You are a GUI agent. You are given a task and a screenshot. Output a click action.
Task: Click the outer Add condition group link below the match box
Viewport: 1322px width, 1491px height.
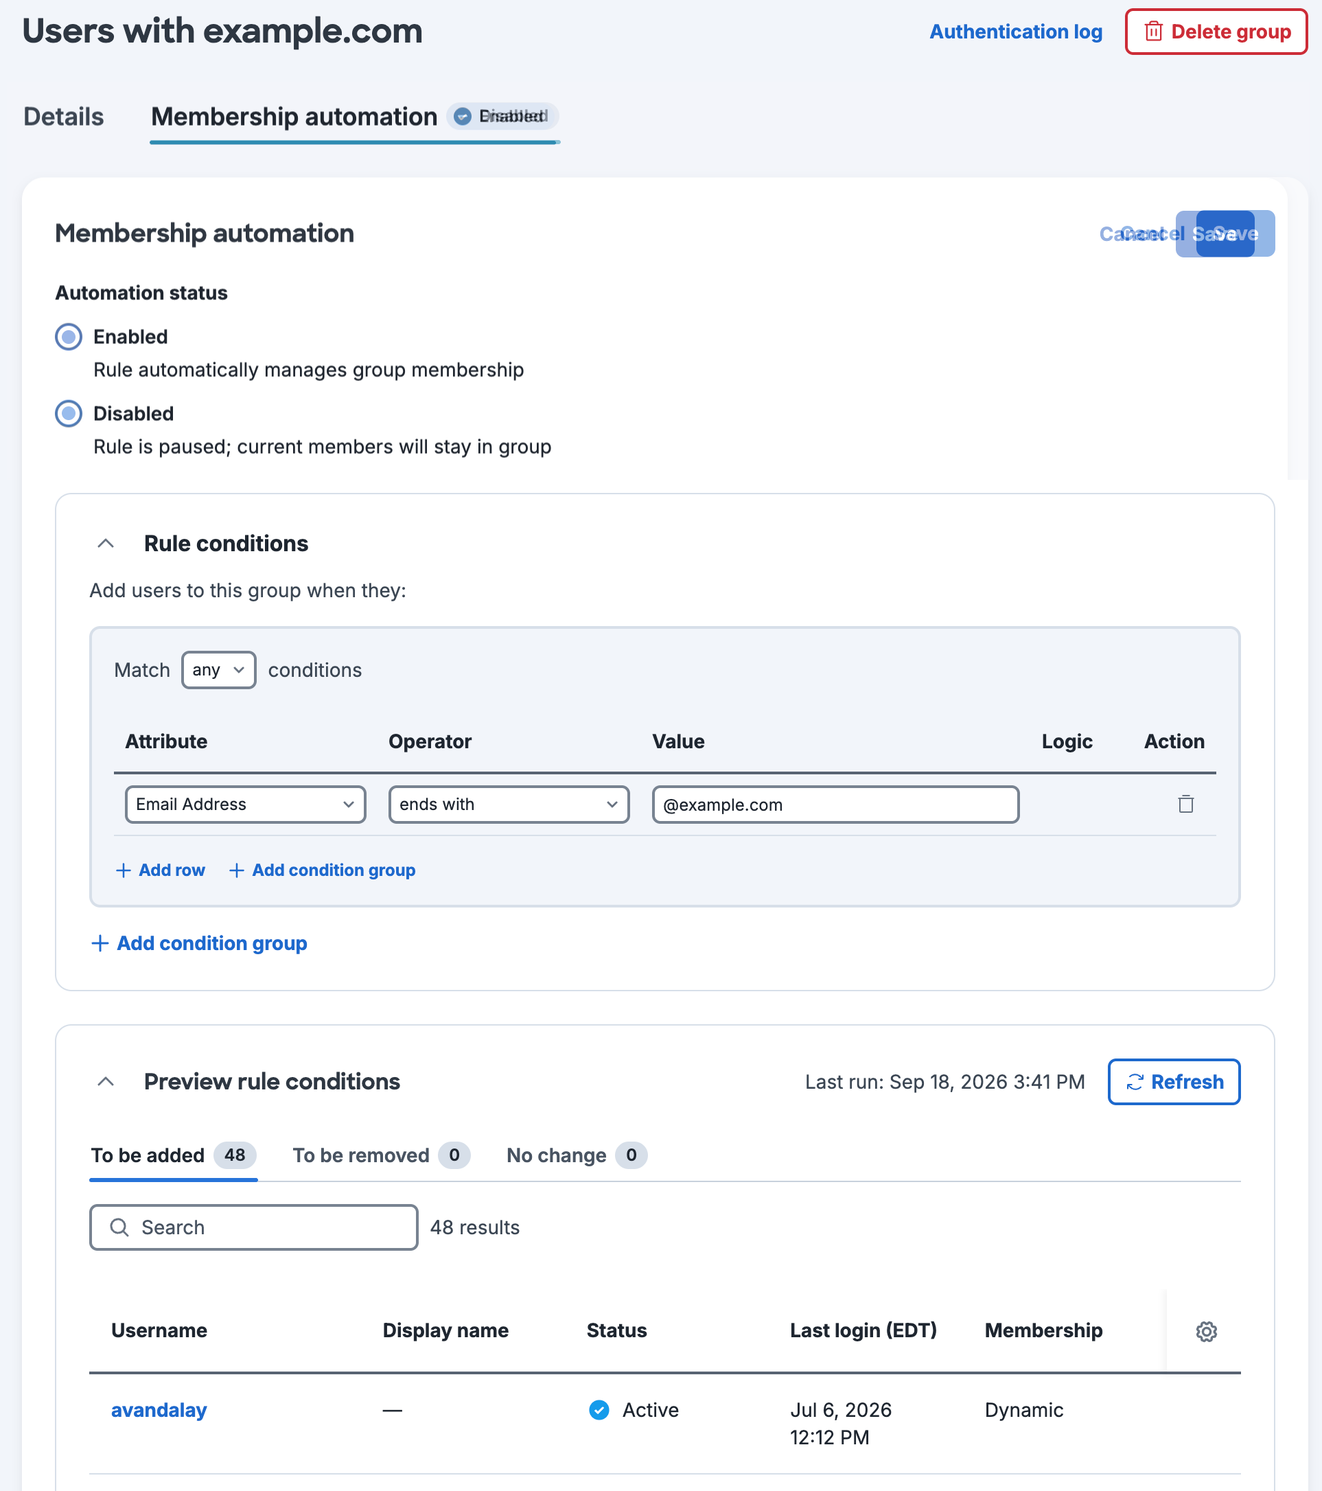[x=199, y=943]
